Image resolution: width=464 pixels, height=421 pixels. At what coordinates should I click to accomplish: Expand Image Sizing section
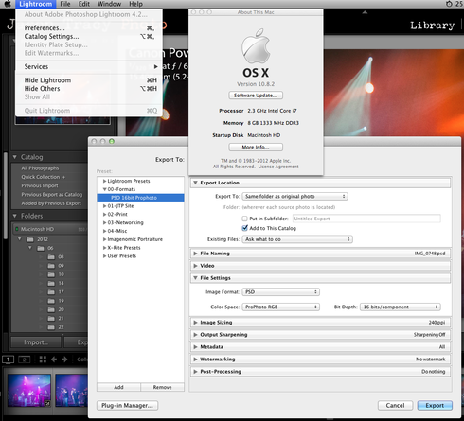click(195, 323)
